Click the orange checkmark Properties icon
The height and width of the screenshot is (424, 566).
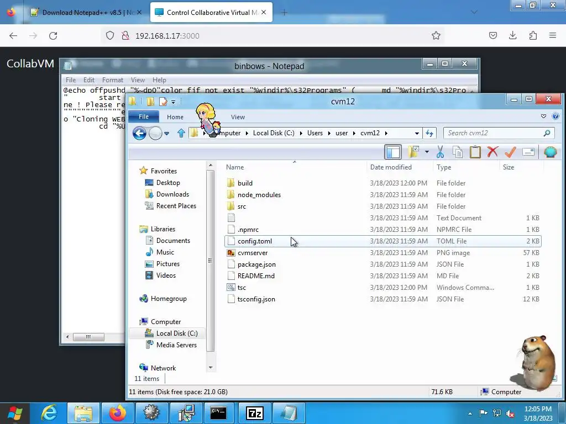[510, 152]
